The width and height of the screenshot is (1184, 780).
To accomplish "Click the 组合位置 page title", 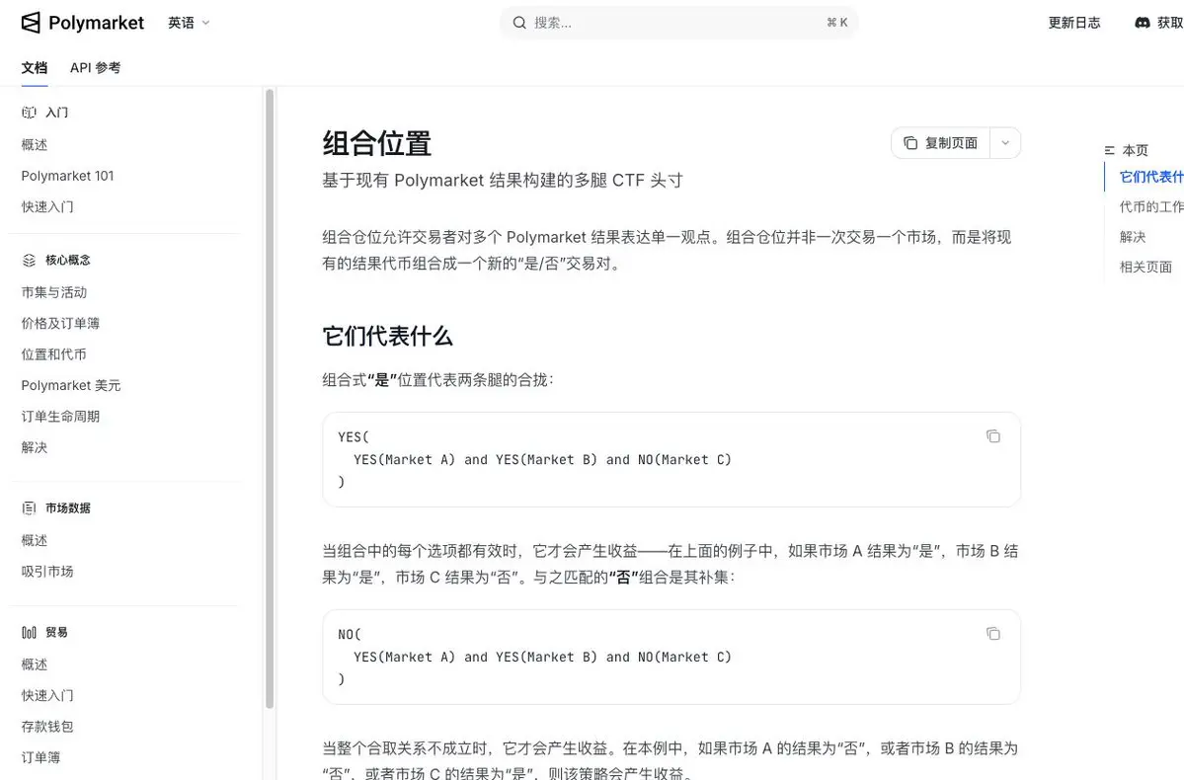I will coord(377,143).
